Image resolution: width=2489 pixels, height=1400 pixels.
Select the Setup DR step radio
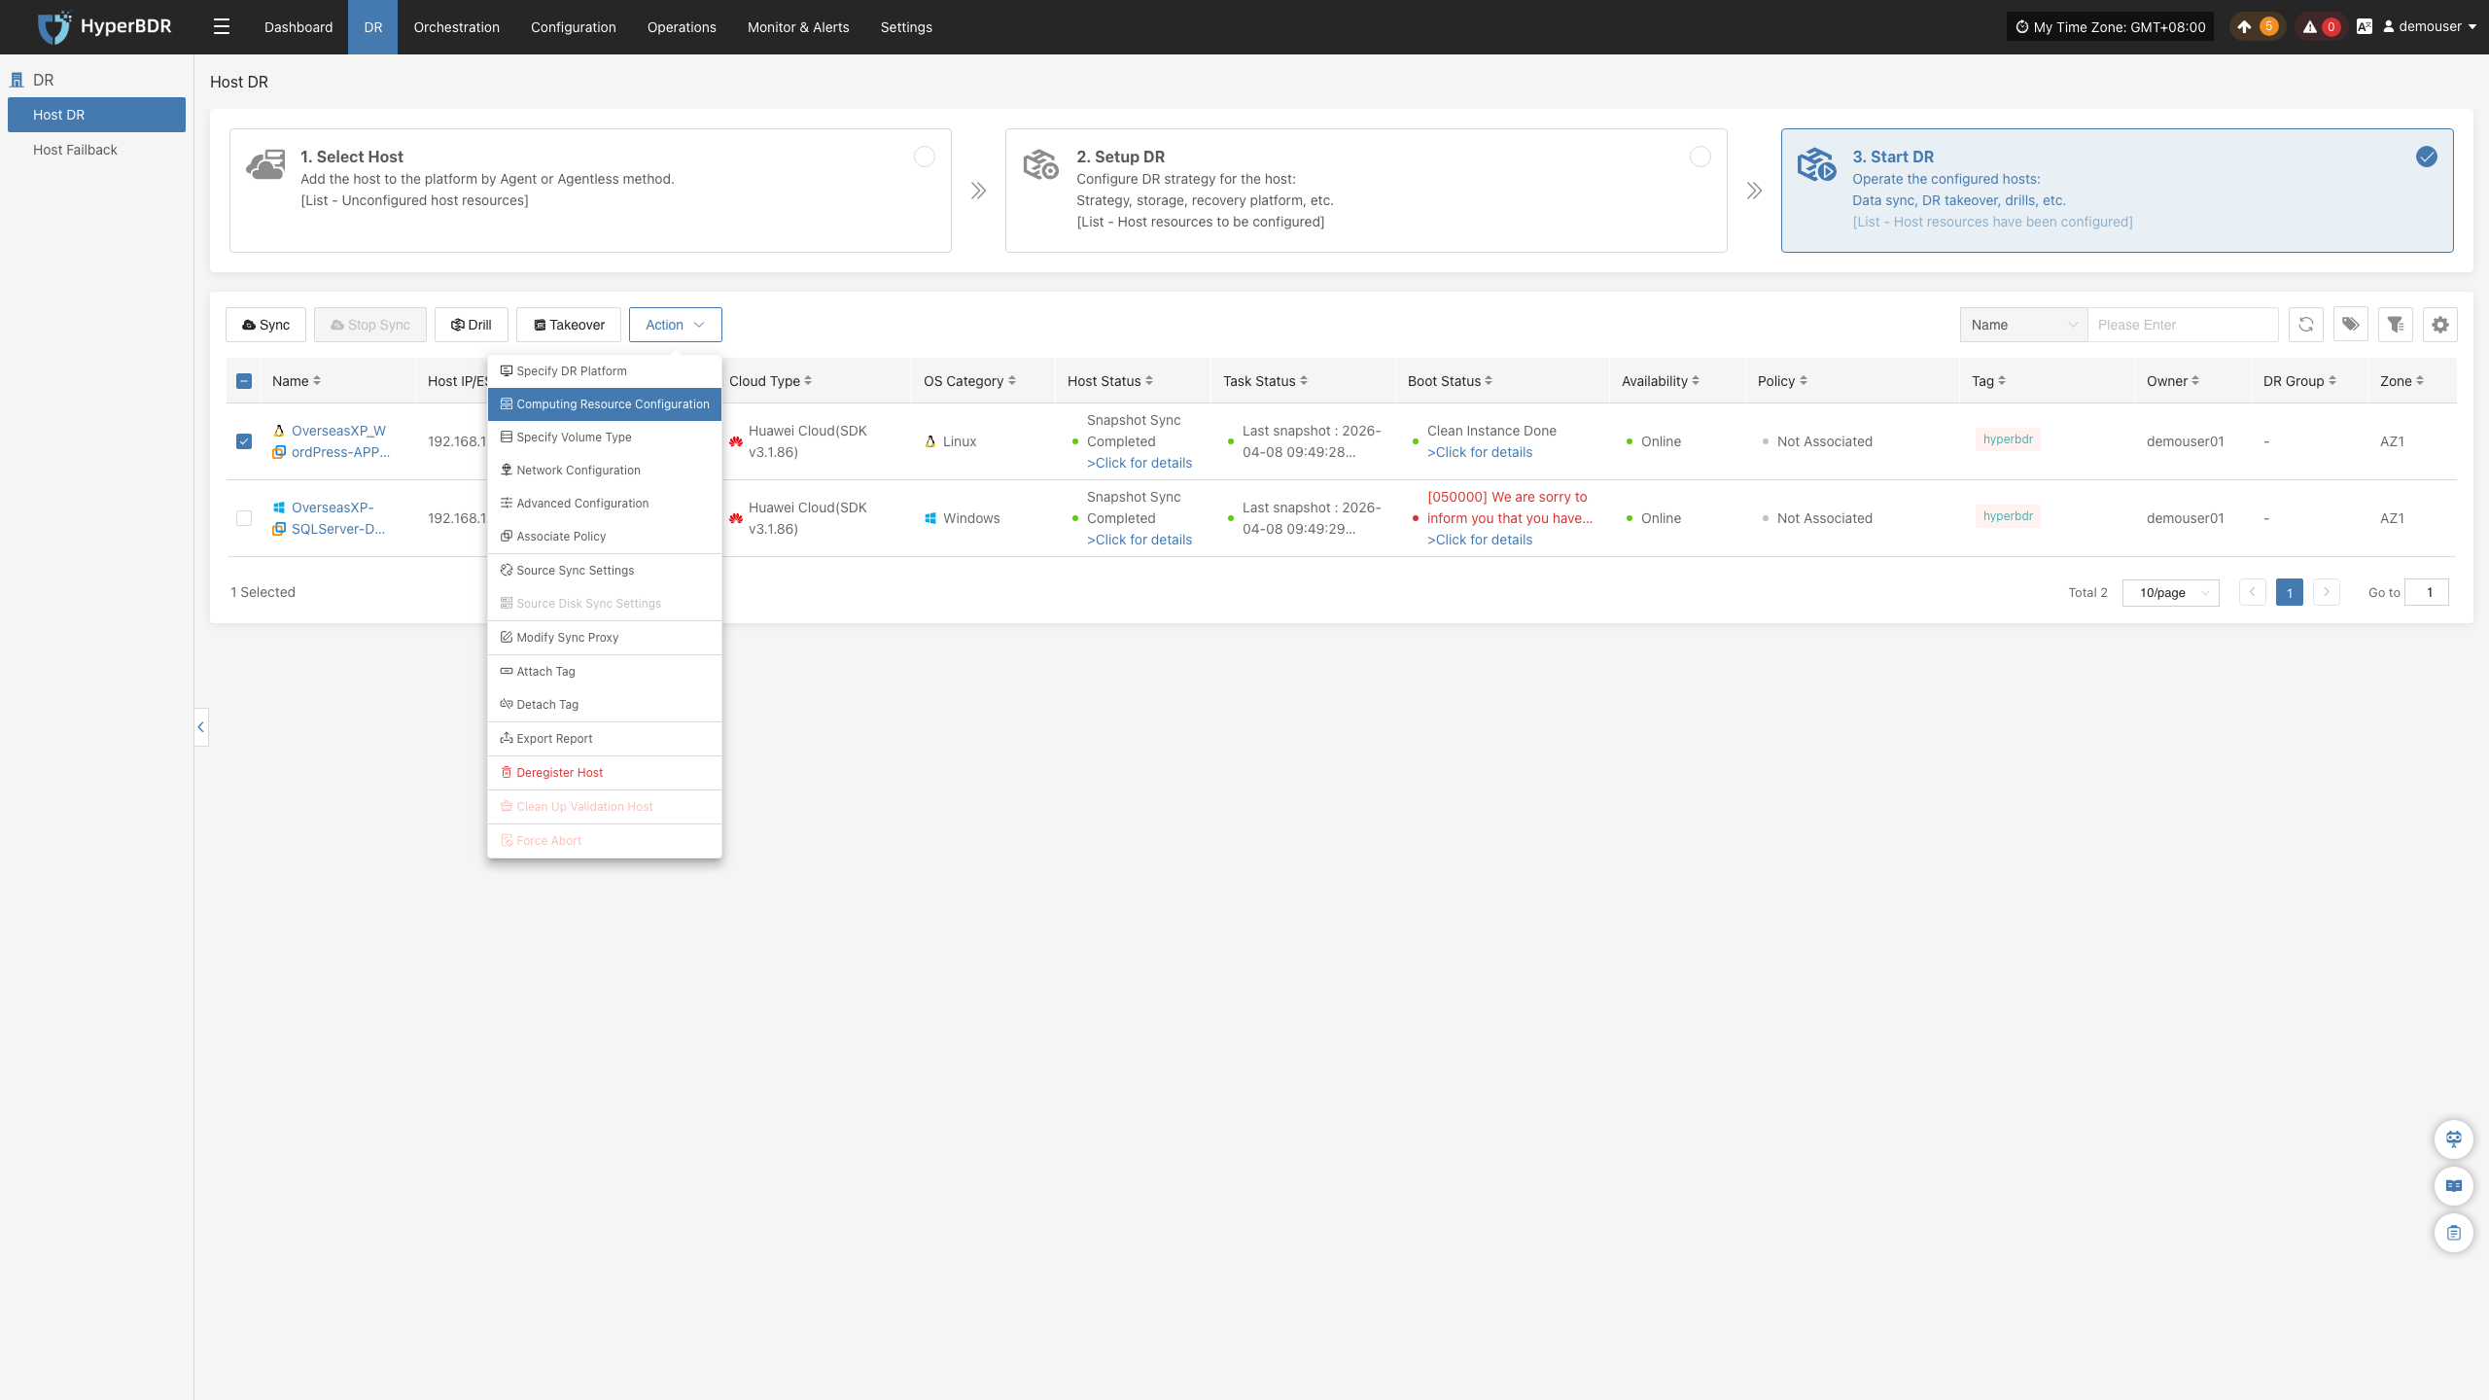coord(1700,157)
